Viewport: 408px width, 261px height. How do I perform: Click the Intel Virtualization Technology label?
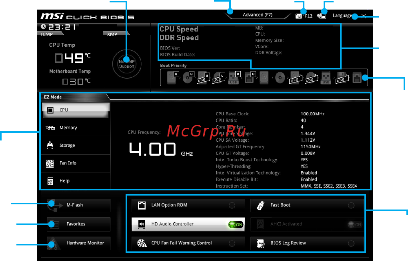point(248,173)
